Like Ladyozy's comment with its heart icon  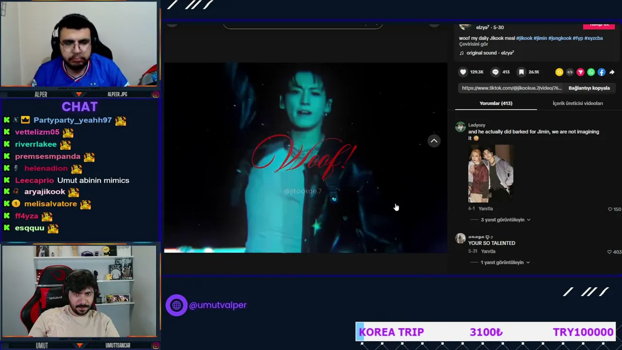610,210
